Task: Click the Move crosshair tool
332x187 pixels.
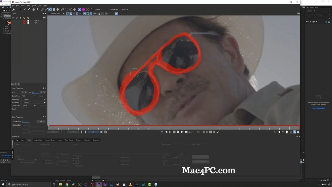Action: (74, 10)
